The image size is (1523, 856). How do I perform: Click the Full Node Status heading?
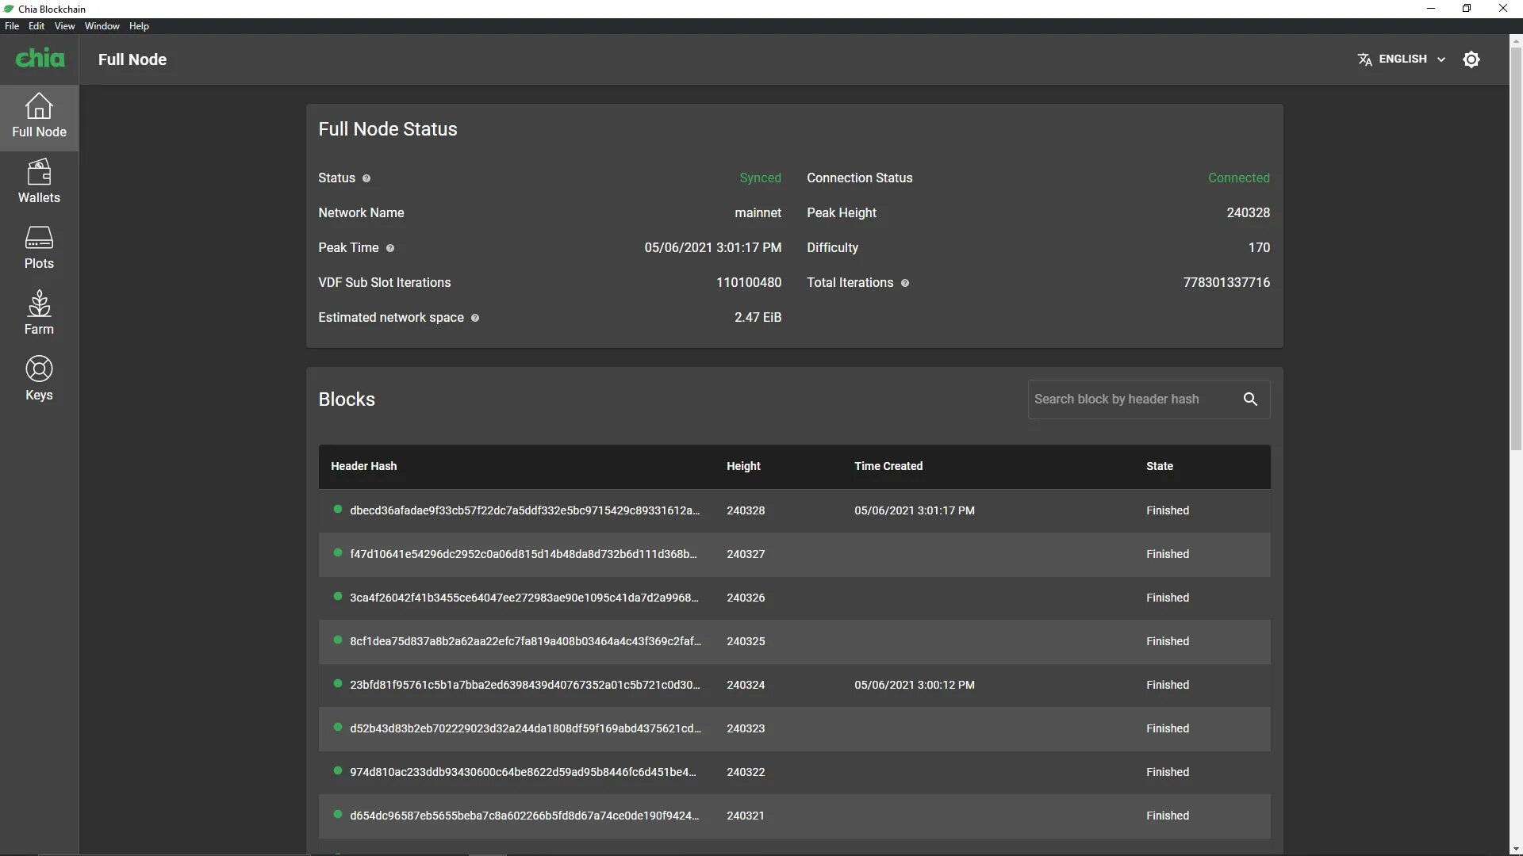388,129
